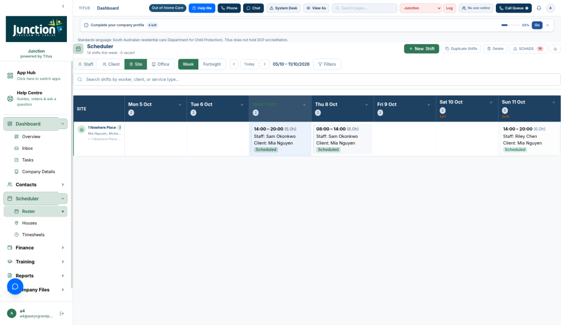The image size is (561, 325).
Task: Click the blue chat bubble launcher
Action: click(x=15, y=287)
